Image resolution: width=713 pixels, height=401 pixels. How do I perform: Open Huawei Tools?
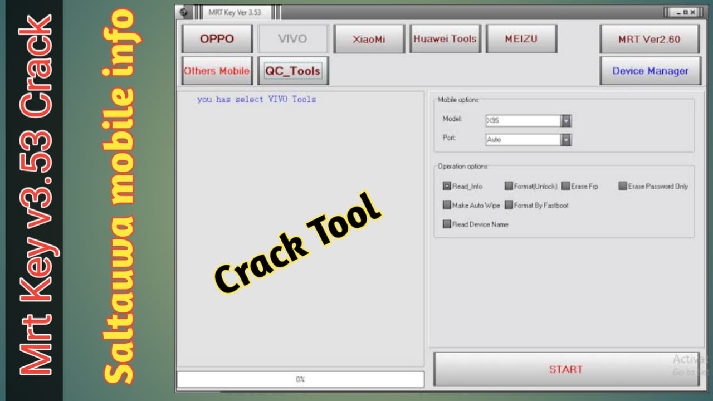445,39
